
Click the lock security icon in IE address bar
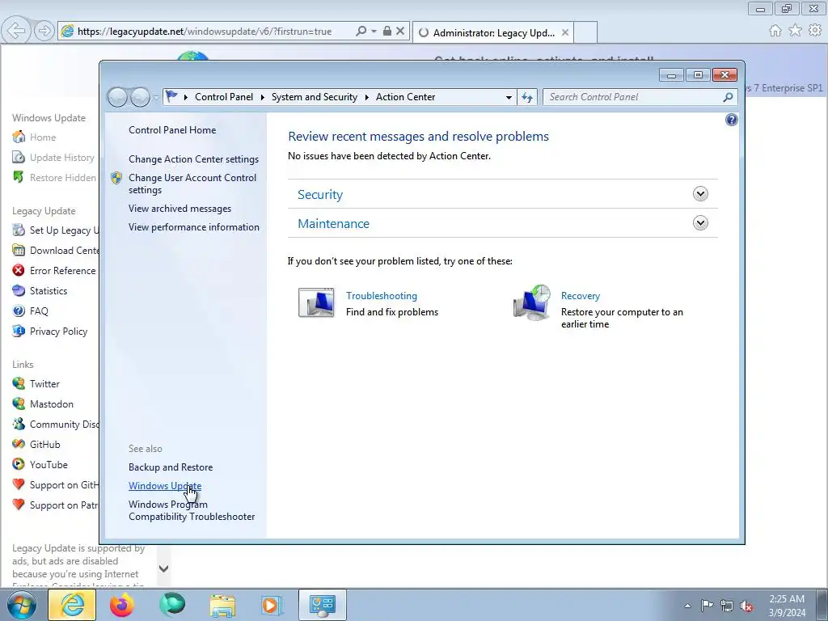pyautogui.click(x=387, y=32)
